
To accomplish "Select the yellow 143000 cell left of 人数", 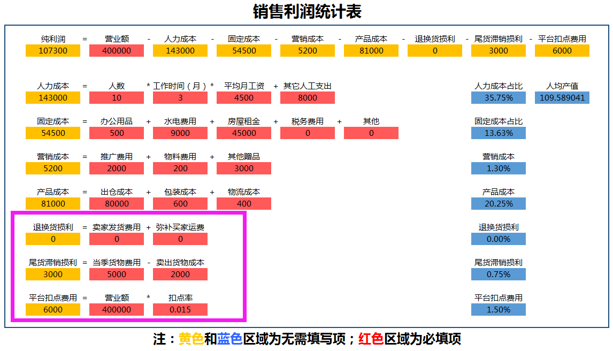I will [53, 98].
